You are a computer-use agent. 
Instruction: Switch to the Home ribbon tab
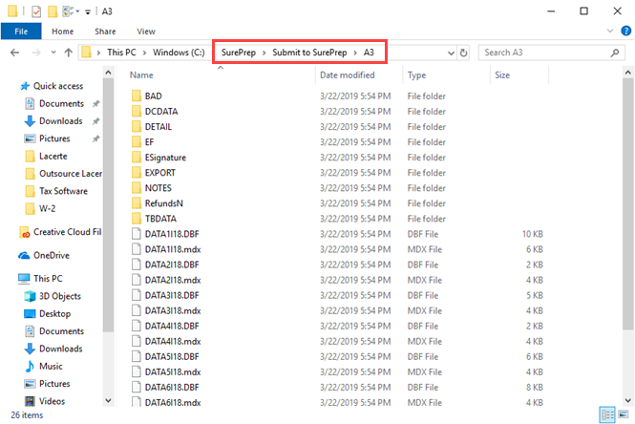tap(62, 32)
